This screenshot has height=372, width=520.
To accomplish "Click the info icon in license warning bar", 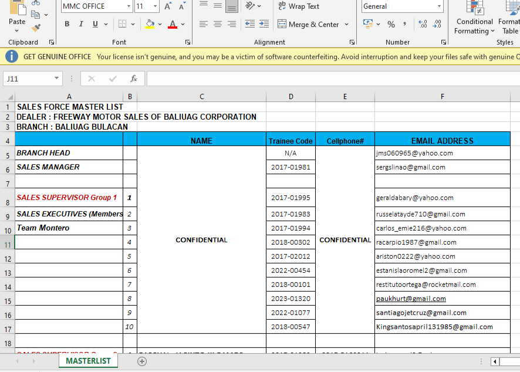I will (12, 56).
